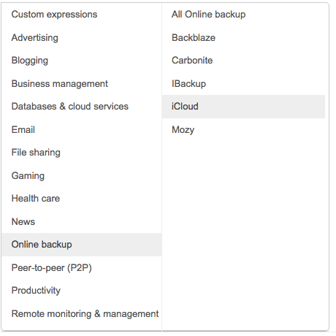Pick the Email category
Image resolution: width=336 pixels, height=336 pixels.
pos(81,129)
